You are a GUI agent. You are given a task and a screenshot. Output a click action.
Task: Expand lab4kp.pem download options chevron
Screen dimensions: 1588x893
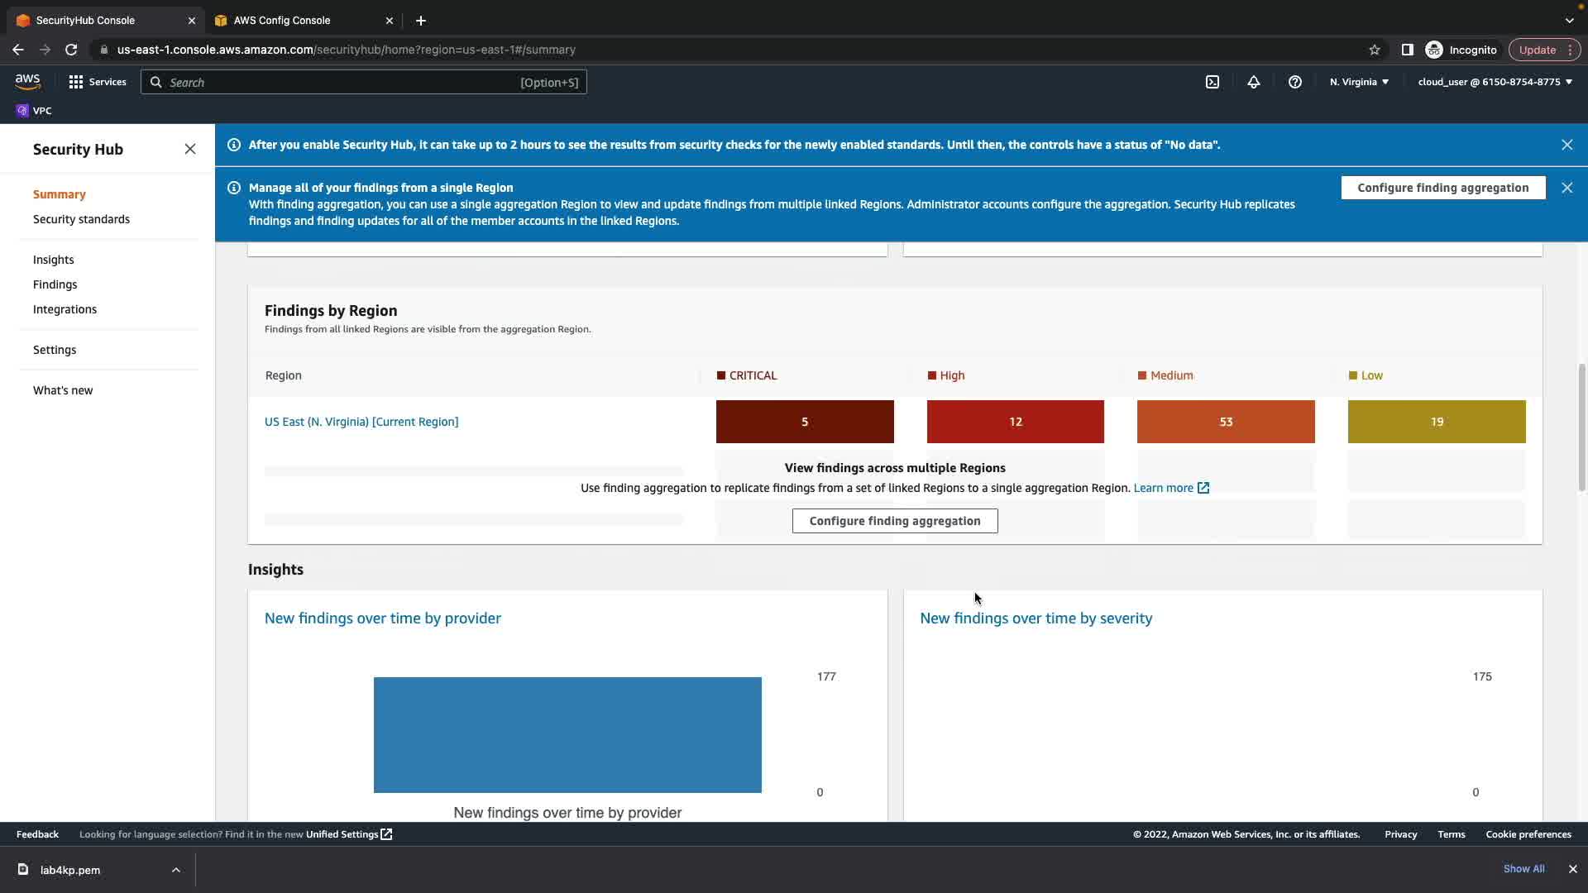[175, 870]
